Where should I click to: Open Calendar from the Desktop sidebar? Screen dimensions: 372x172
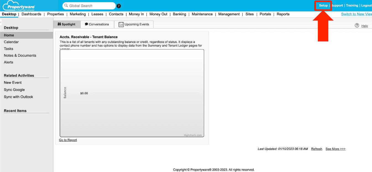11,42
